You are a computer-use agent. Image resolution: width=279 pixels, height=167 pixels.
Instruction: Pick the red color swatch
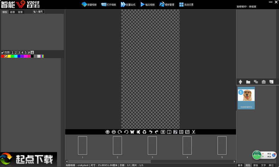point(2,56)
